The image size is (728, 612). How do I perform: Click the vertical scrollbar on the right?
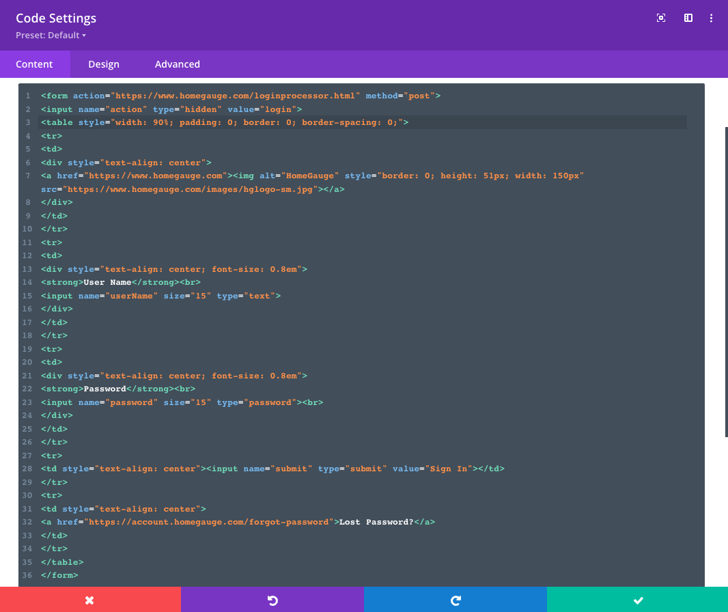tap(726, 281)
